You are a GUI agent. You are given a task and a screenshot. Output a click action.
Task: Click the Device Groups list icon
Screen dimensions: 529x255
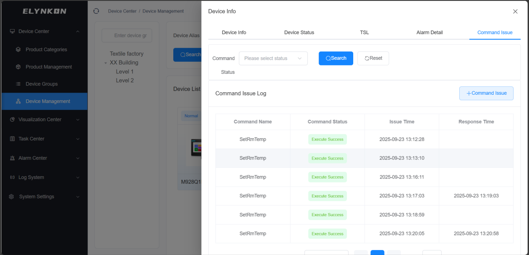(18, 84)
